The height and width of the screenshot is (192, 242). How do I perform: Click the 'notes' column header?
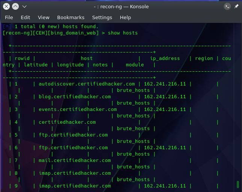(100, 64)
